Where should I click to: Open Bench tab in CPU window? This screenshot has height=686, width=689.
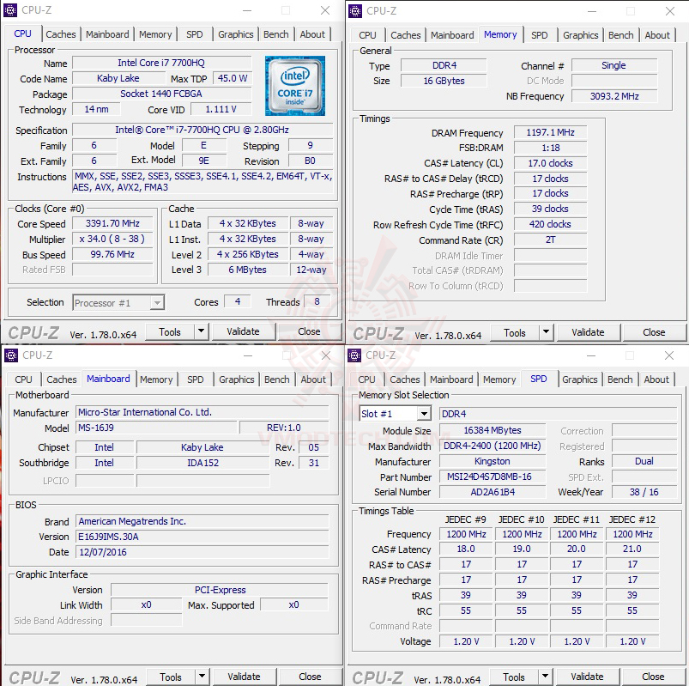tap(276, 34)
